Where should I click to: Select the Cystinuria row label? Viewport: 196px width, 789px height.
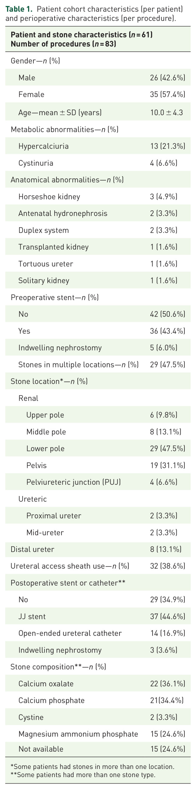click(x=36, y=163)
